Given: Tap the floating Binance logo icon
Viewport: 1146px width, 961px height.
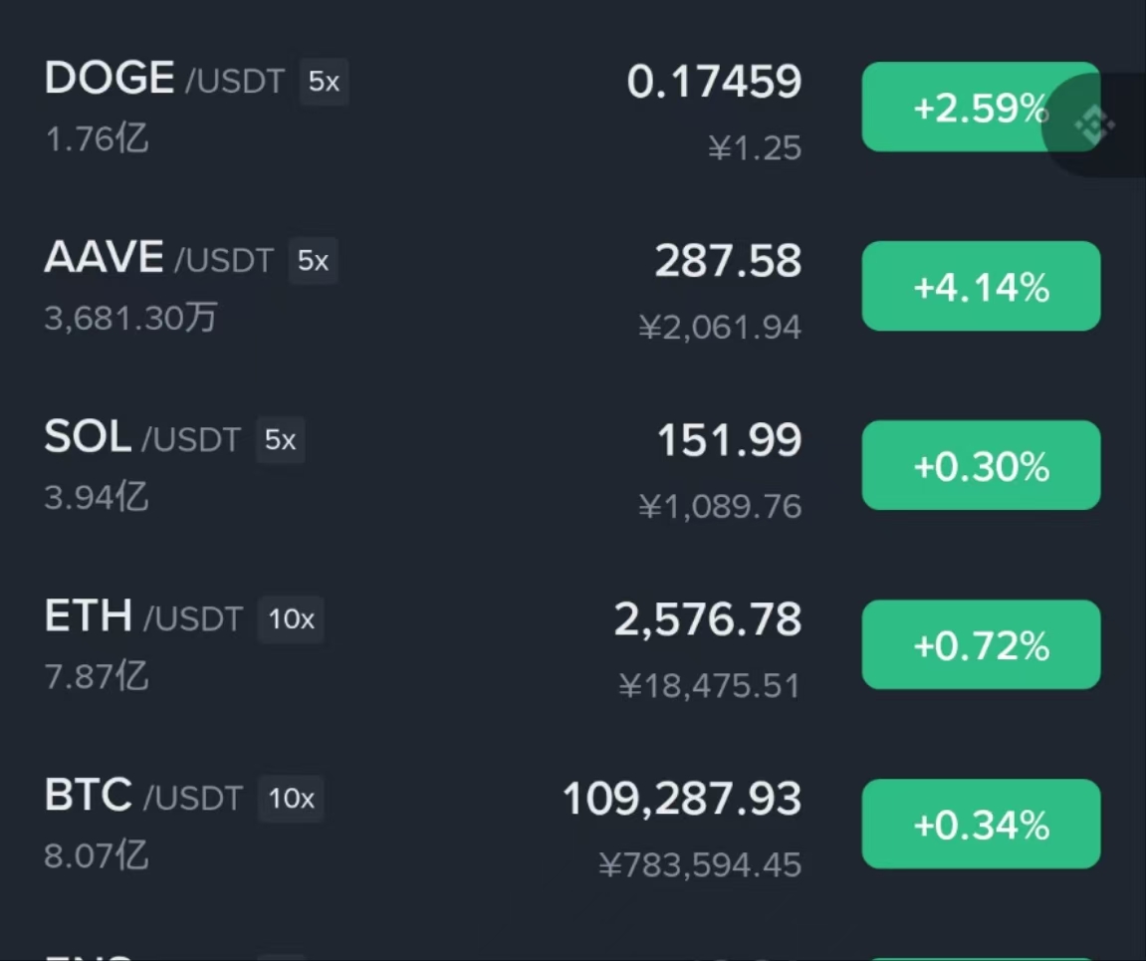Looking at the screenshot, I should coord(1094,124).
